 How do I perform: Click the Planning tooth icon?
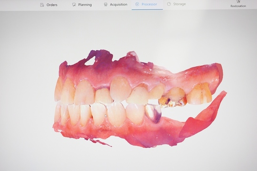pos(74,5)
